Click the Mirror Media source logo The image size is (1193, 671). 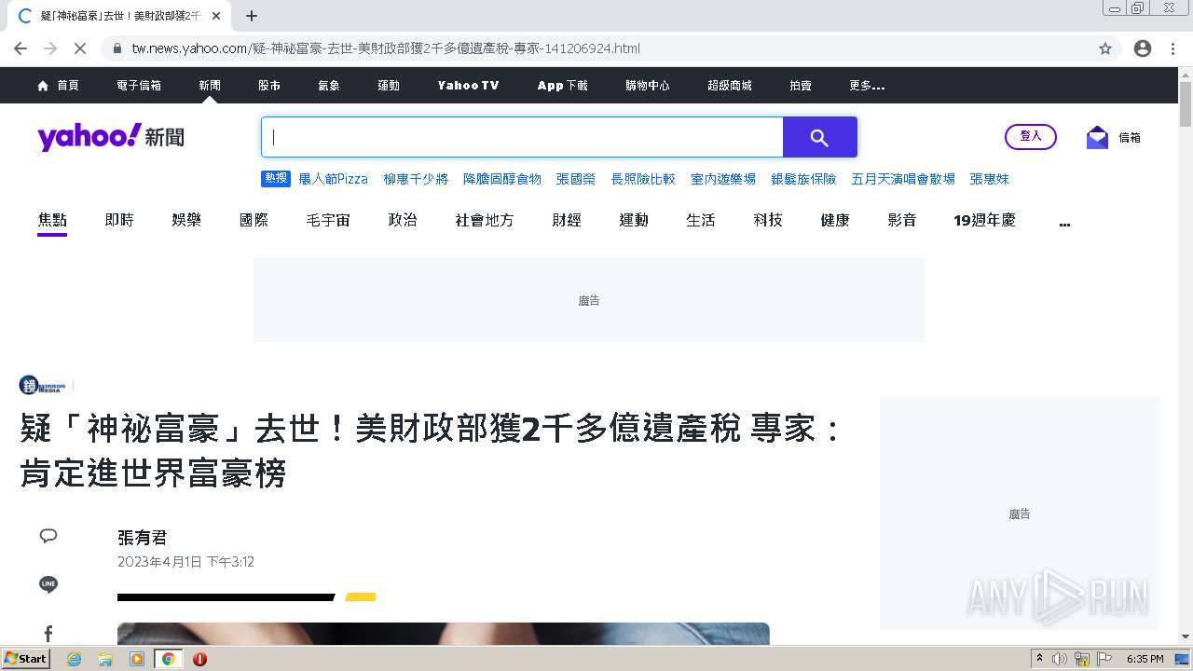tap(43, 385)
